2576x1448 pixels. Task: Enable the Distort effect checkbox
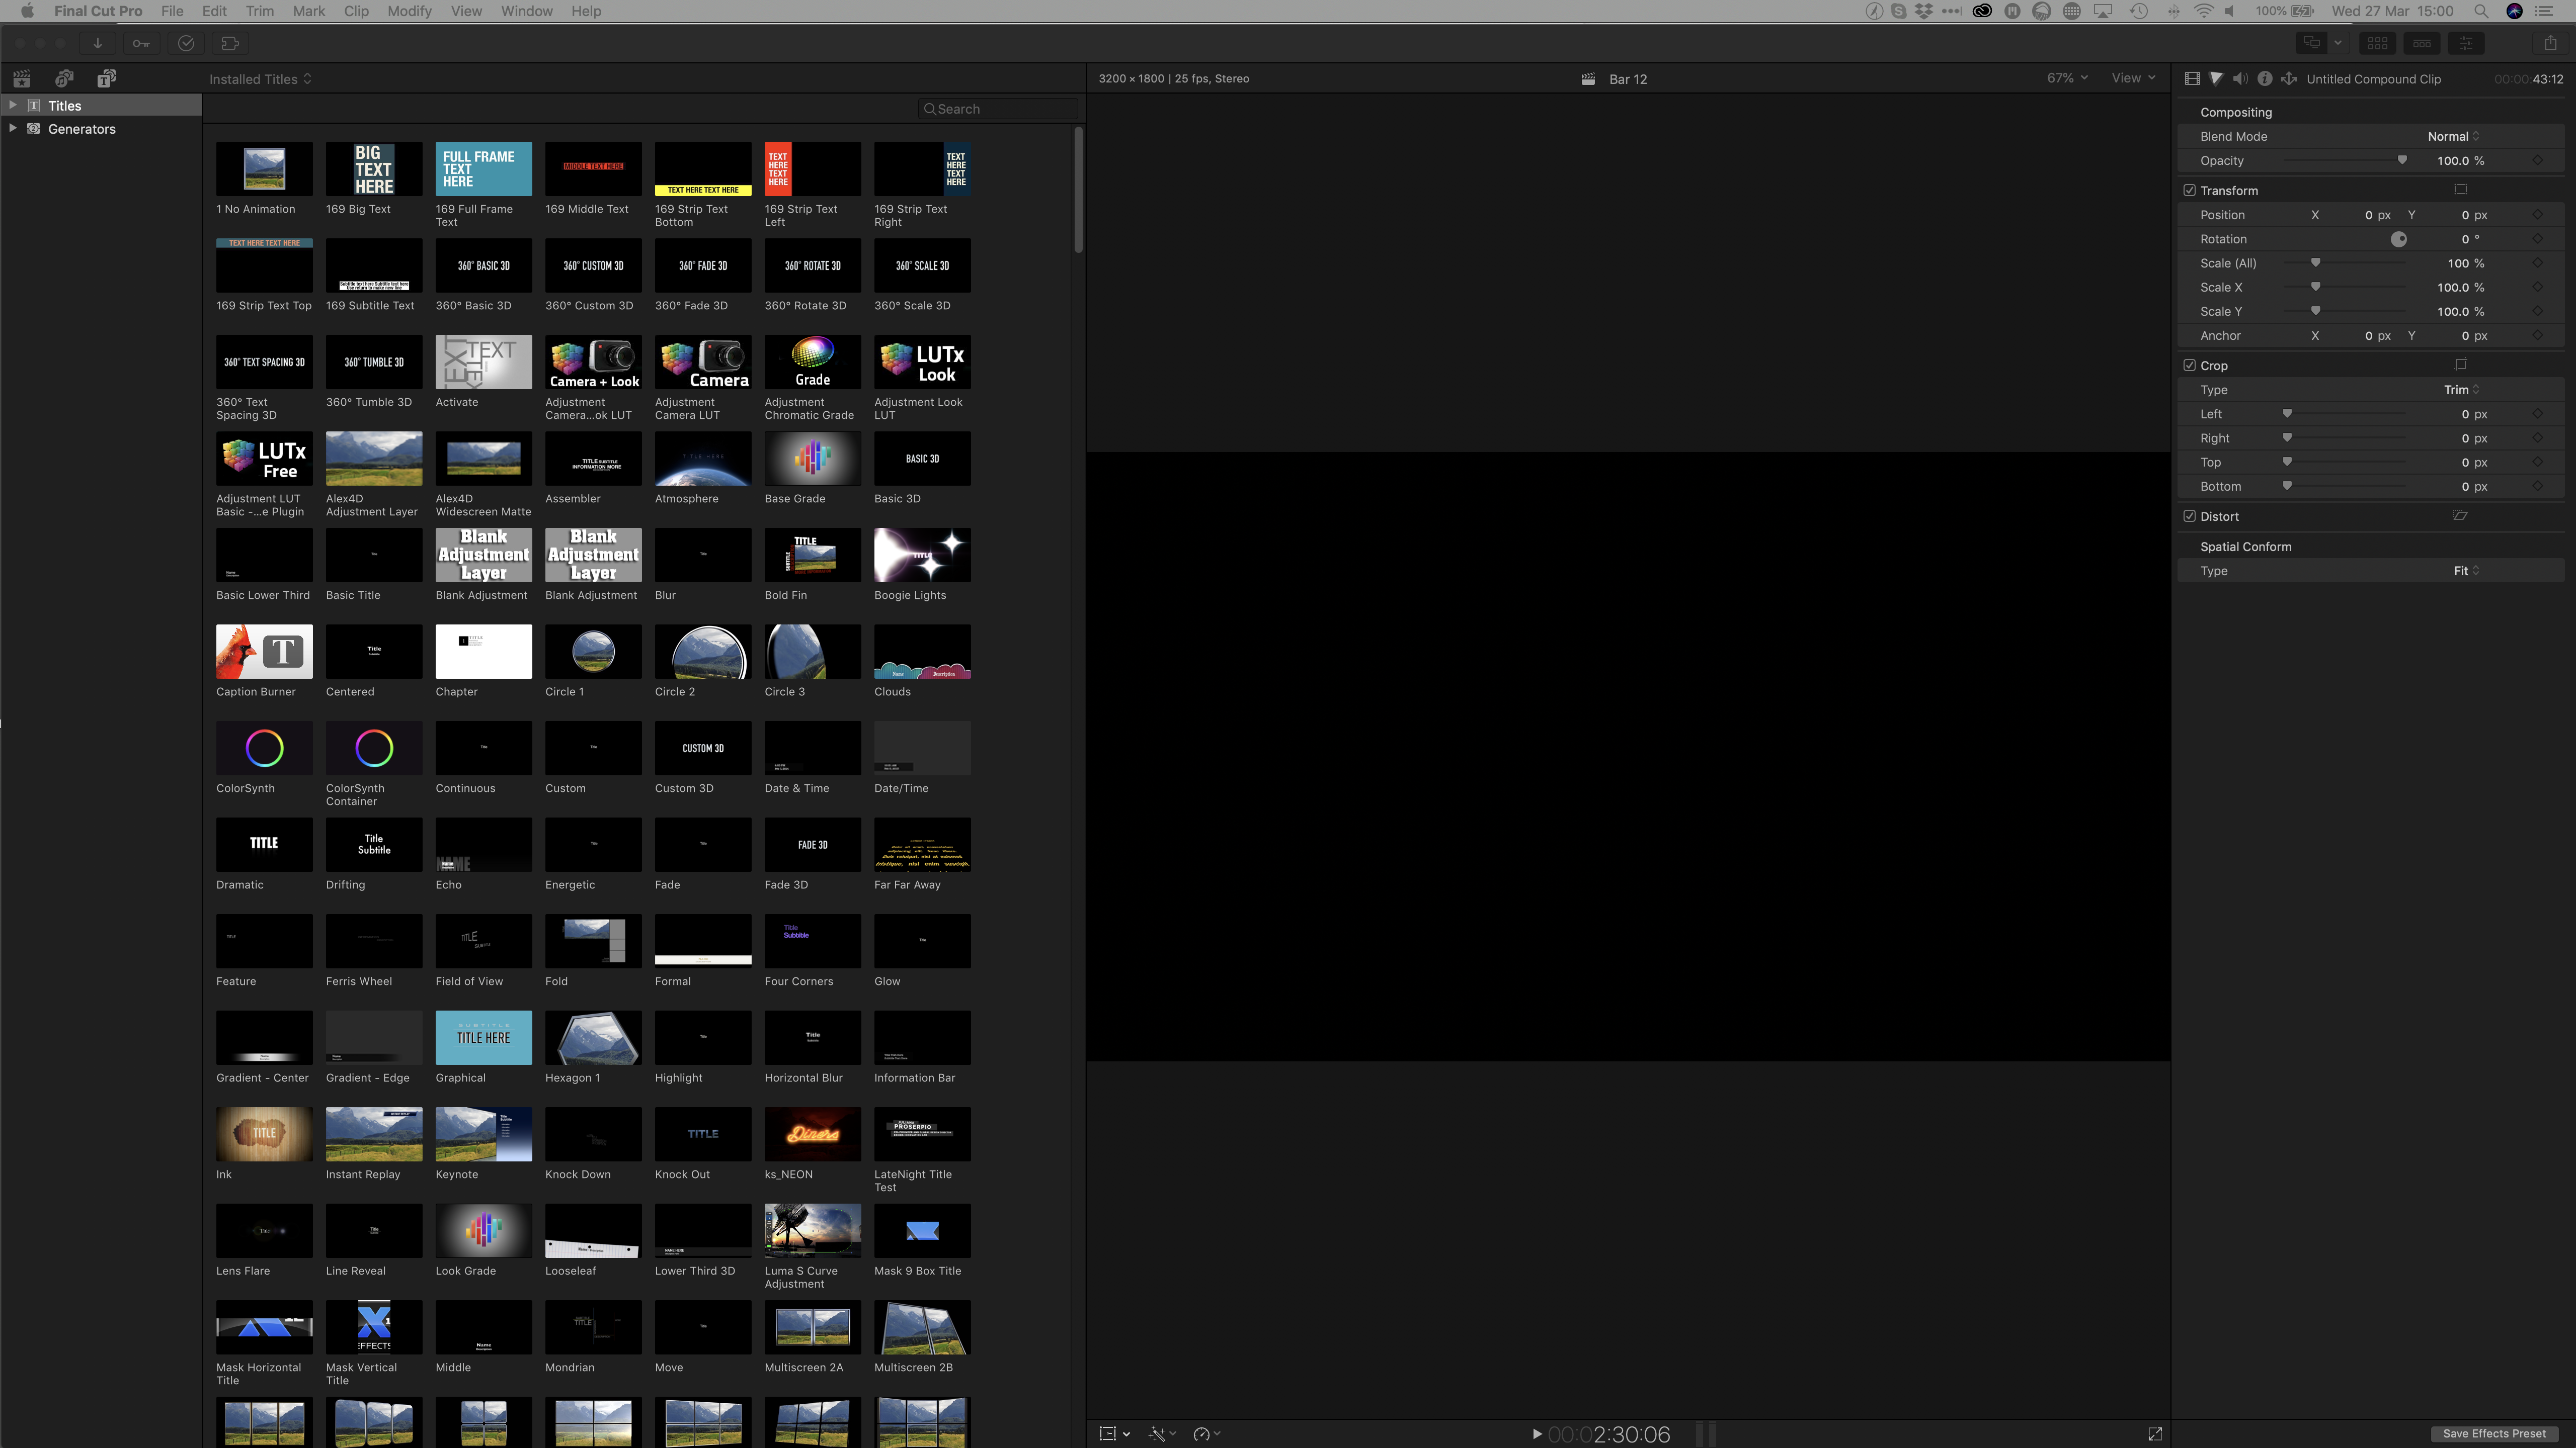tap(2189, 516)
